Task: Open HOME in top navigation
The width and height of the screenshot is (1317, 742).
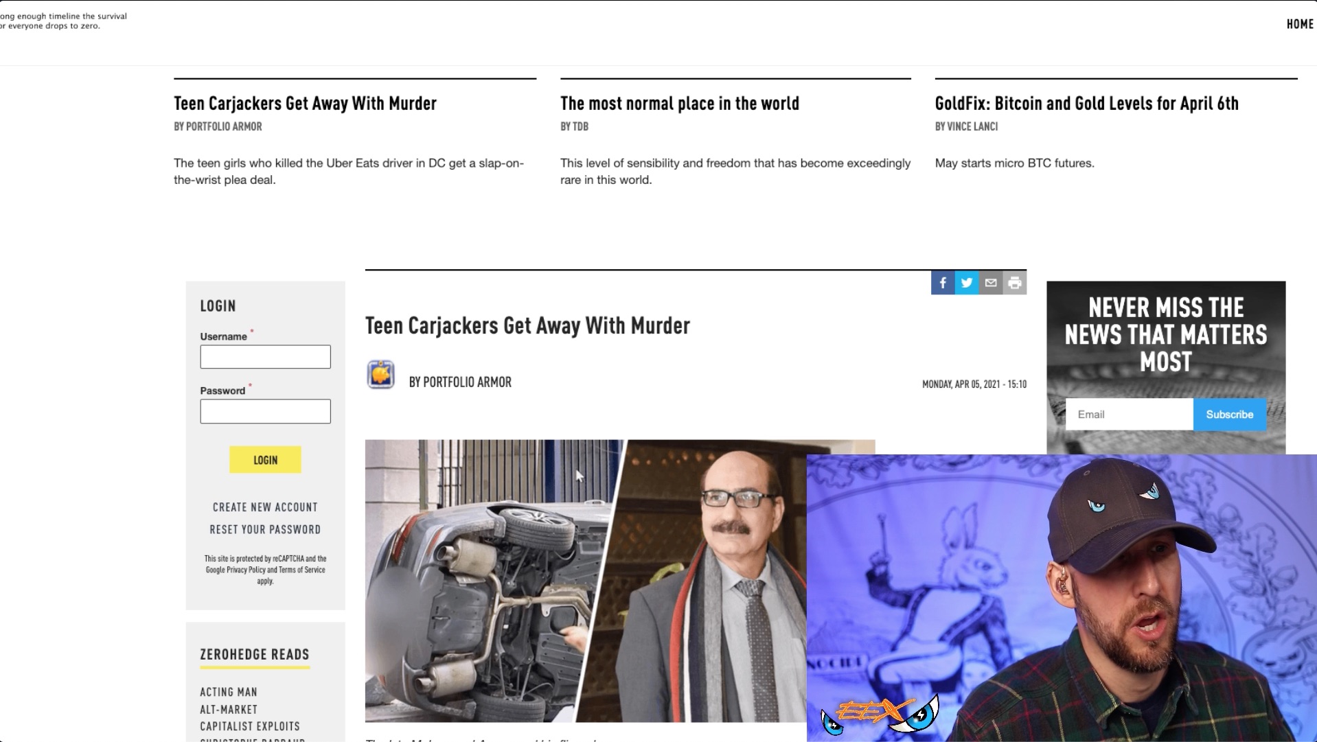Action: pyautogui.click(x=1300, y=24)
